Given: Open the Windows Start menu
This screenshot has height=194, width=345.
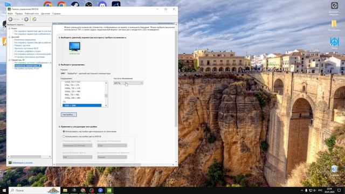Looking at the screenshot, I should click(4, 190).
